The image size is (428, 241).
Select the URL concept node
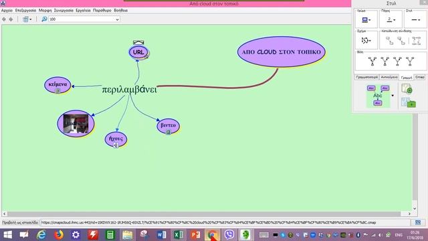(x=138, y=52)
